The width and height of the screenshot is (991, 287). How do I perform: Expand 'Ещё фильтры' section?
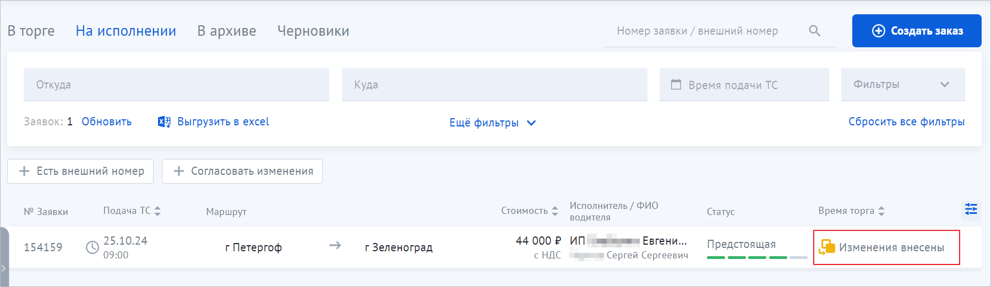[x=493, y=123]
